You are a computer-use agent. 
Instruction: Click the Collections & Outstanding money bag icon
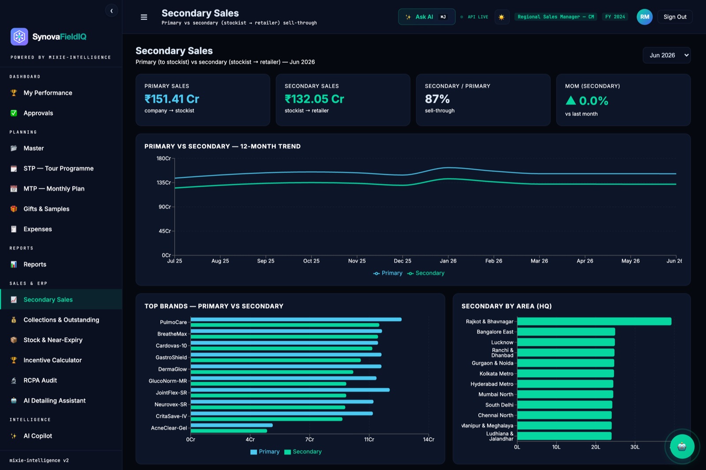click(14, 320)
